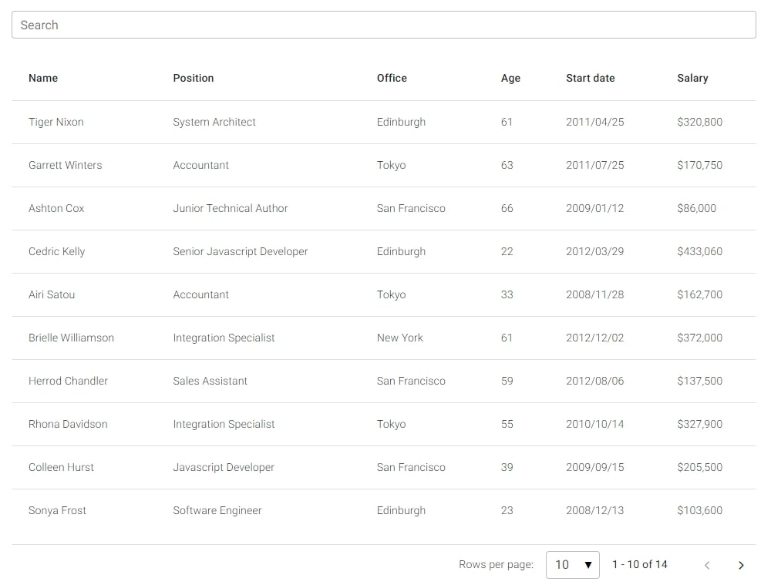Select the Airi Satou name cell
This screenshot has height=585, width=771.
[52, 295]
